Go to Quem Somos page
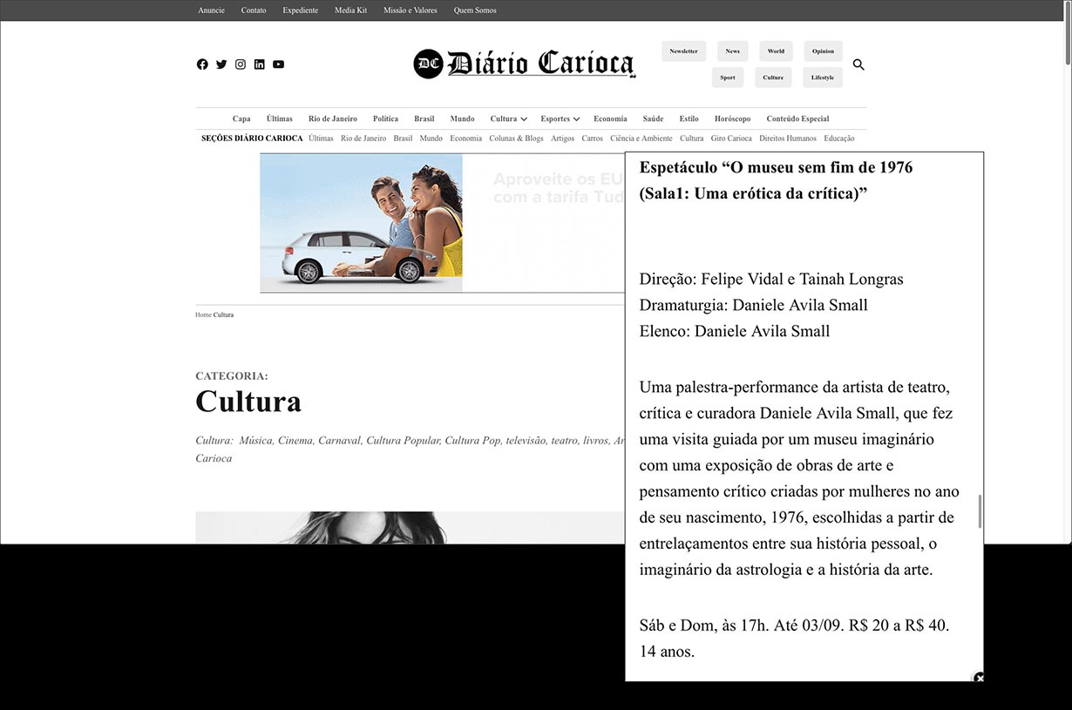Viewport: 1072px width, 710px height. pos(475,10)
